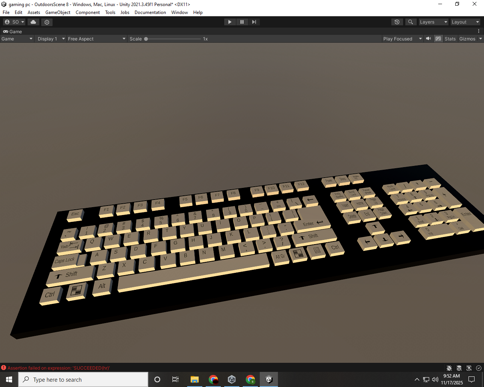Viewport: 484px width, 387px height.
Task: Start Play mode with the Play button
Action: click(230, 22)
